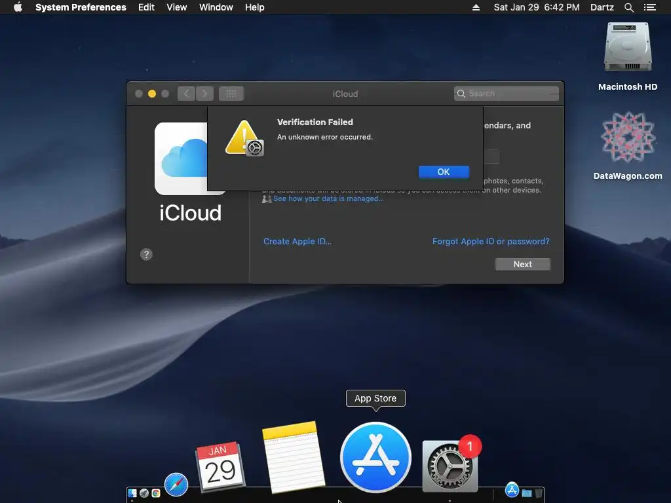
Task: Open the Window menu
Action: [x=216, y=7]
